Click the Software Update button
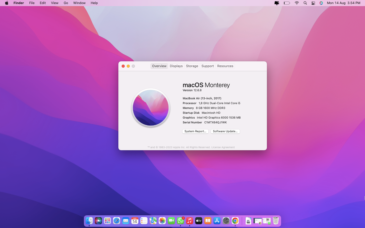 (x=225, y=131)
